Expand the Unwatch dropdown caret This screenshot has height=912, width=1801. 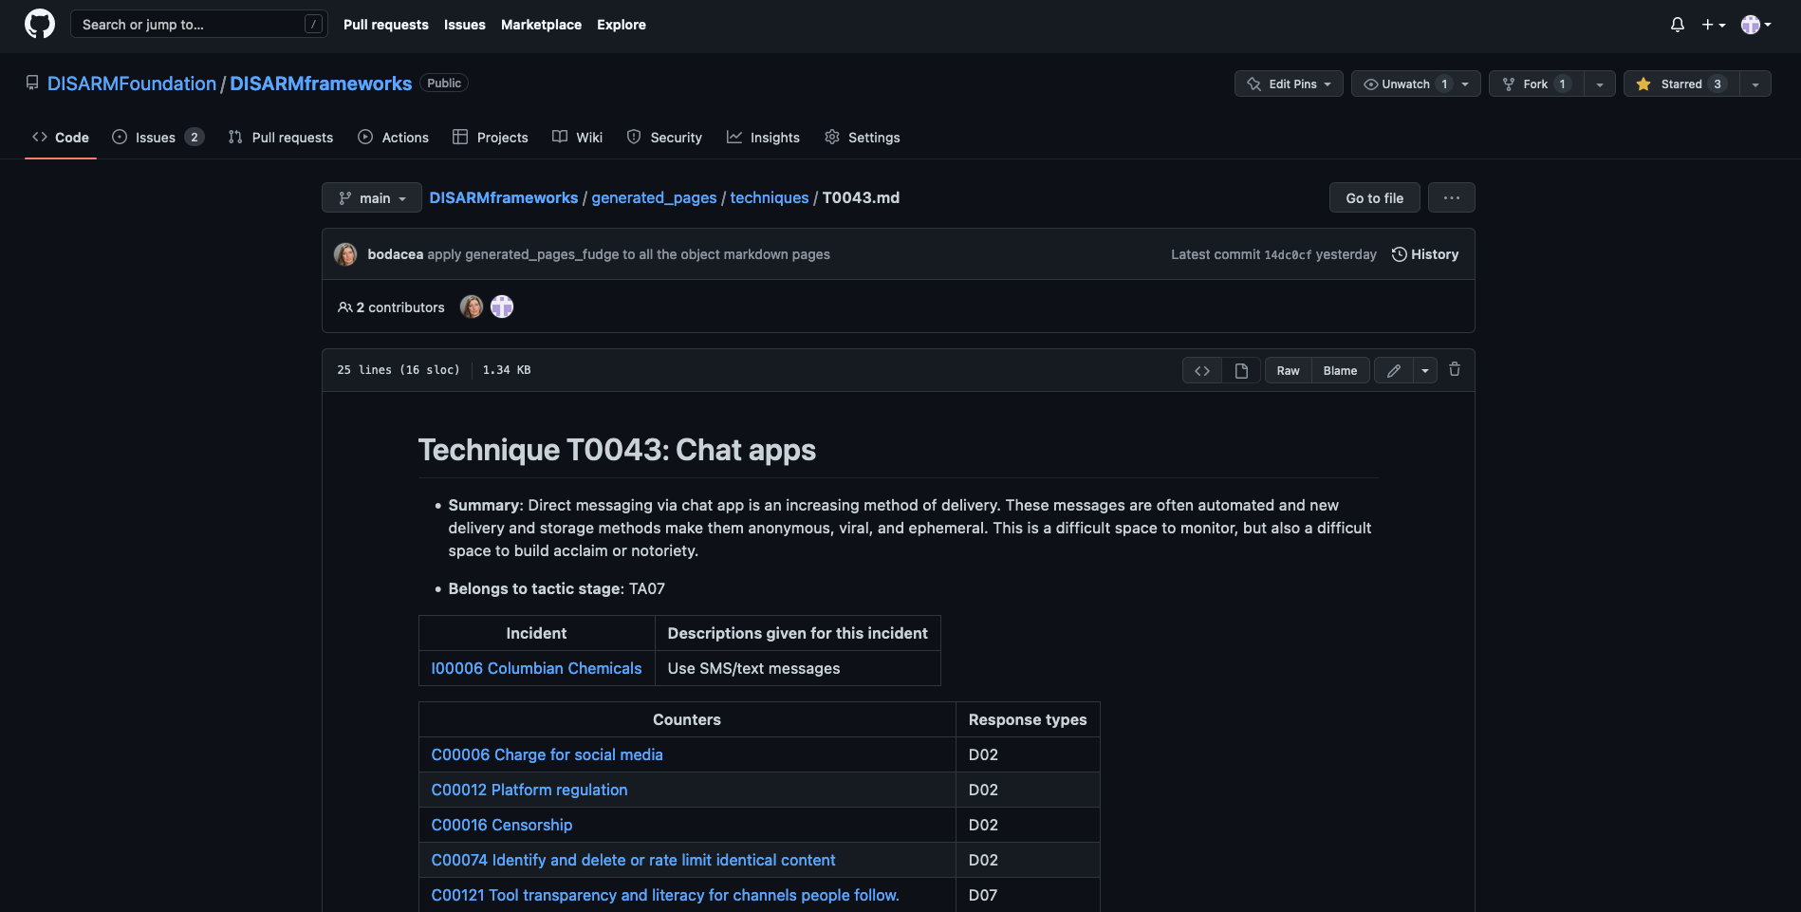pyautogui.click(x=1467, y=84)
